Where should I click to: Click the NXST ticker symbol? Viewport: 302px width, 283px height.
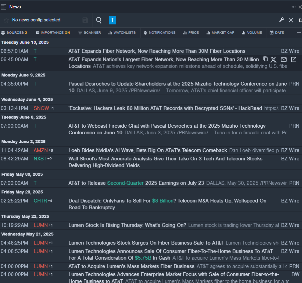[40, 159]
